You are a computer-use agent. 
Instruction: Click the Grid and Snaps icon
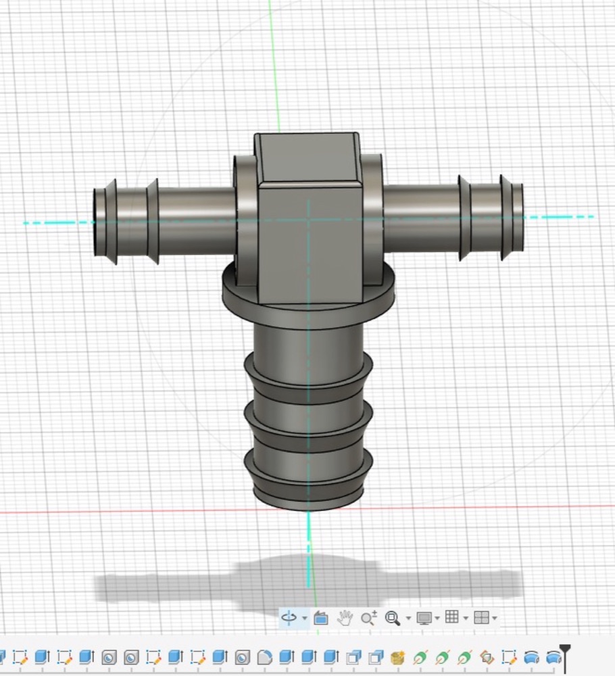click(x=451, y=617)
